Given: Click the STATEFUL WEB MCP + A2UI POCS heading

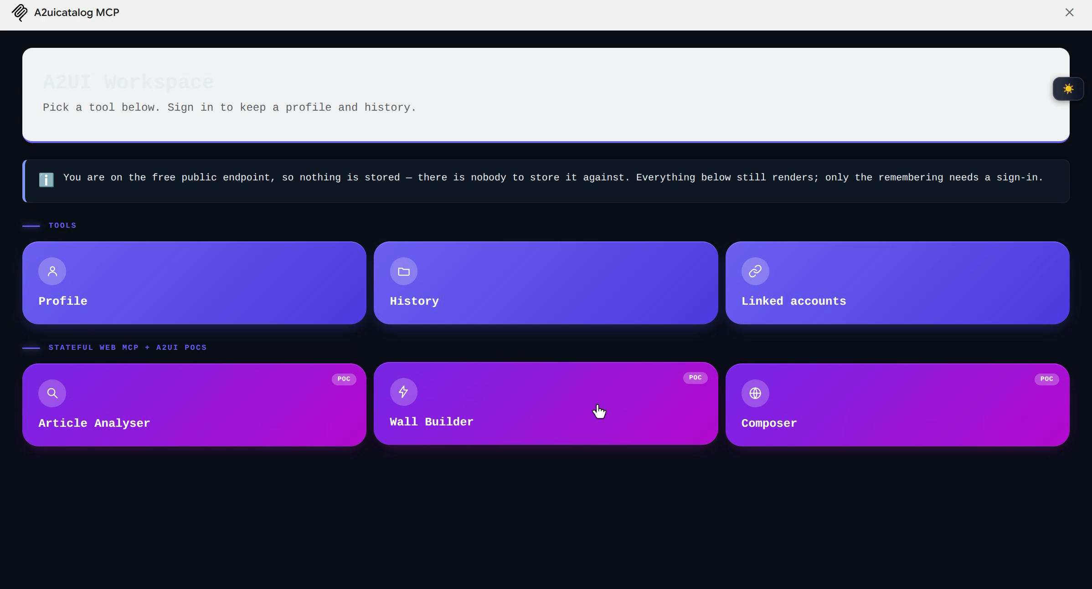Looking at the screenshot, I should 128,348.
